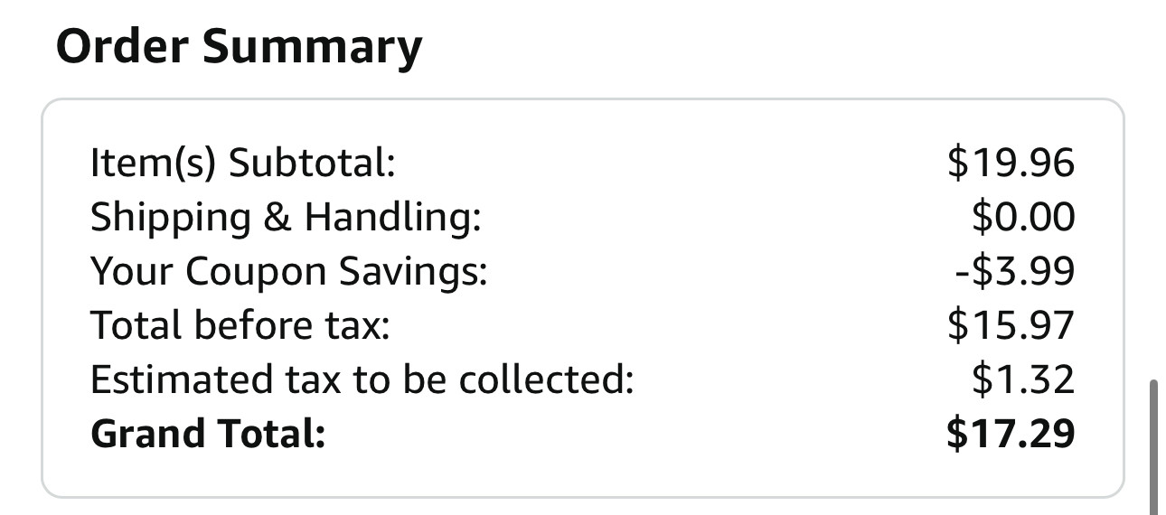This screenshot has width=1166, height=515.
Task: Click the Order Summary heading
Action: click(239, 47)
